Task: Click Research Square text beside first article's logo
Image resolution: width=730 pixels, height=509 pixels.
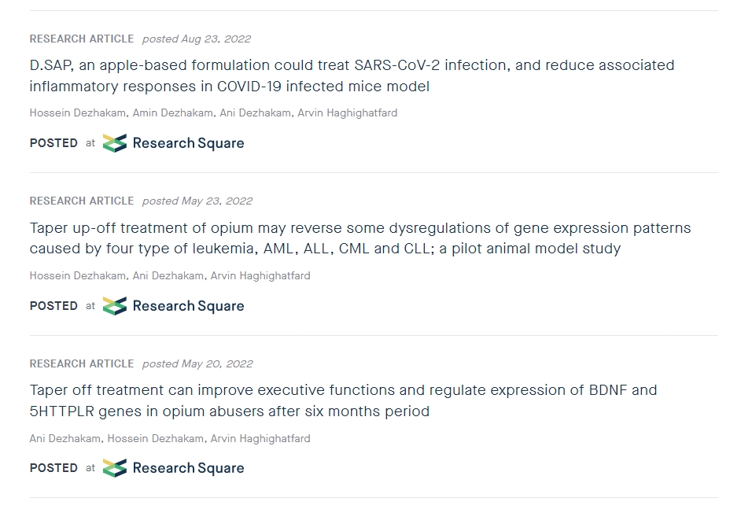Action: point(188,143)
